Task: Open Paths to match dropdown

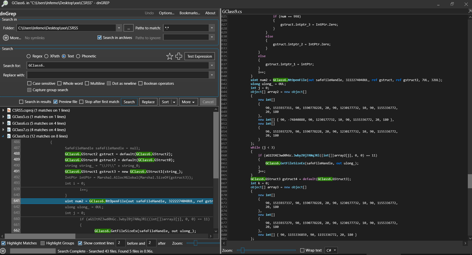Action: click(212, 28)
